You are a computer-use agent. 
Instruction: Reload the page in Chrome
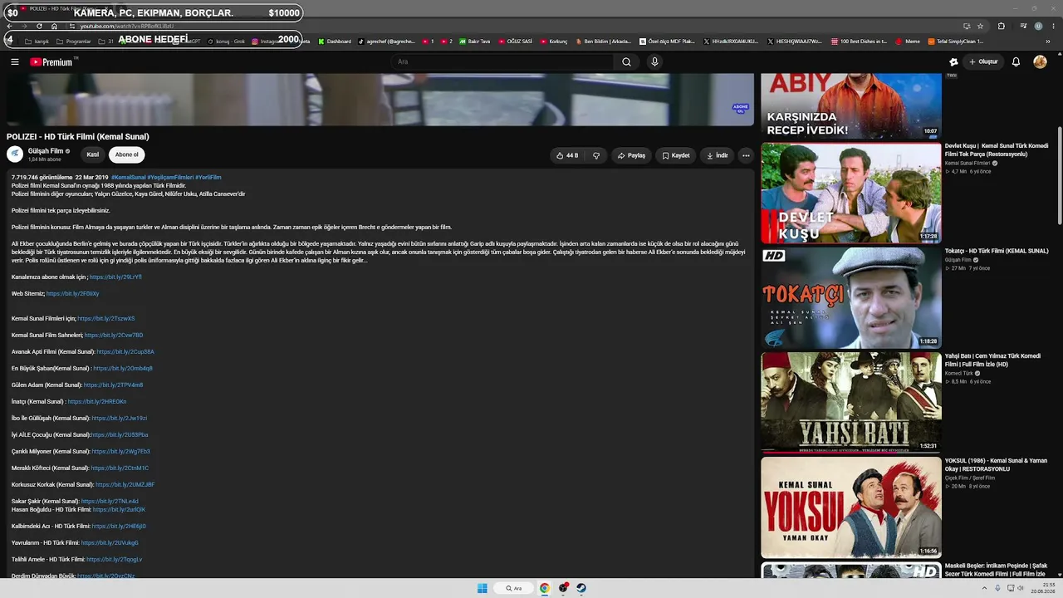(x=39, y=26)
